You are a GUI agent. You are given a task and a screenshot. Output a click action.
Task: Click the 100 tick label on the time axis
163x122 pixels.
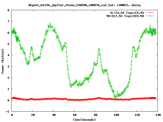pyautogui.click(x=116, y=115)
